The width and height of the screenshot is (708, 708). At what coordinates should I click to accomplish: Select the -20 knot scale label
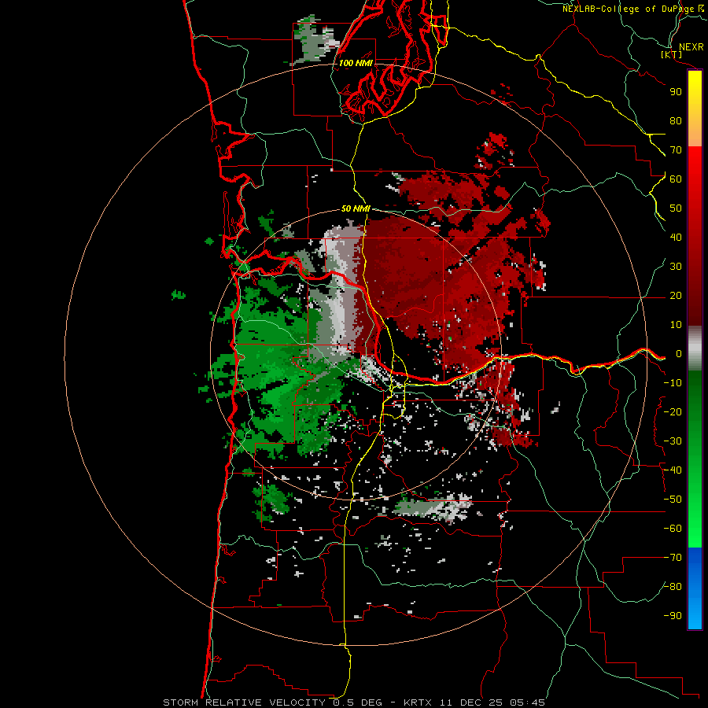pyautogui.click(x=673, y=411)
